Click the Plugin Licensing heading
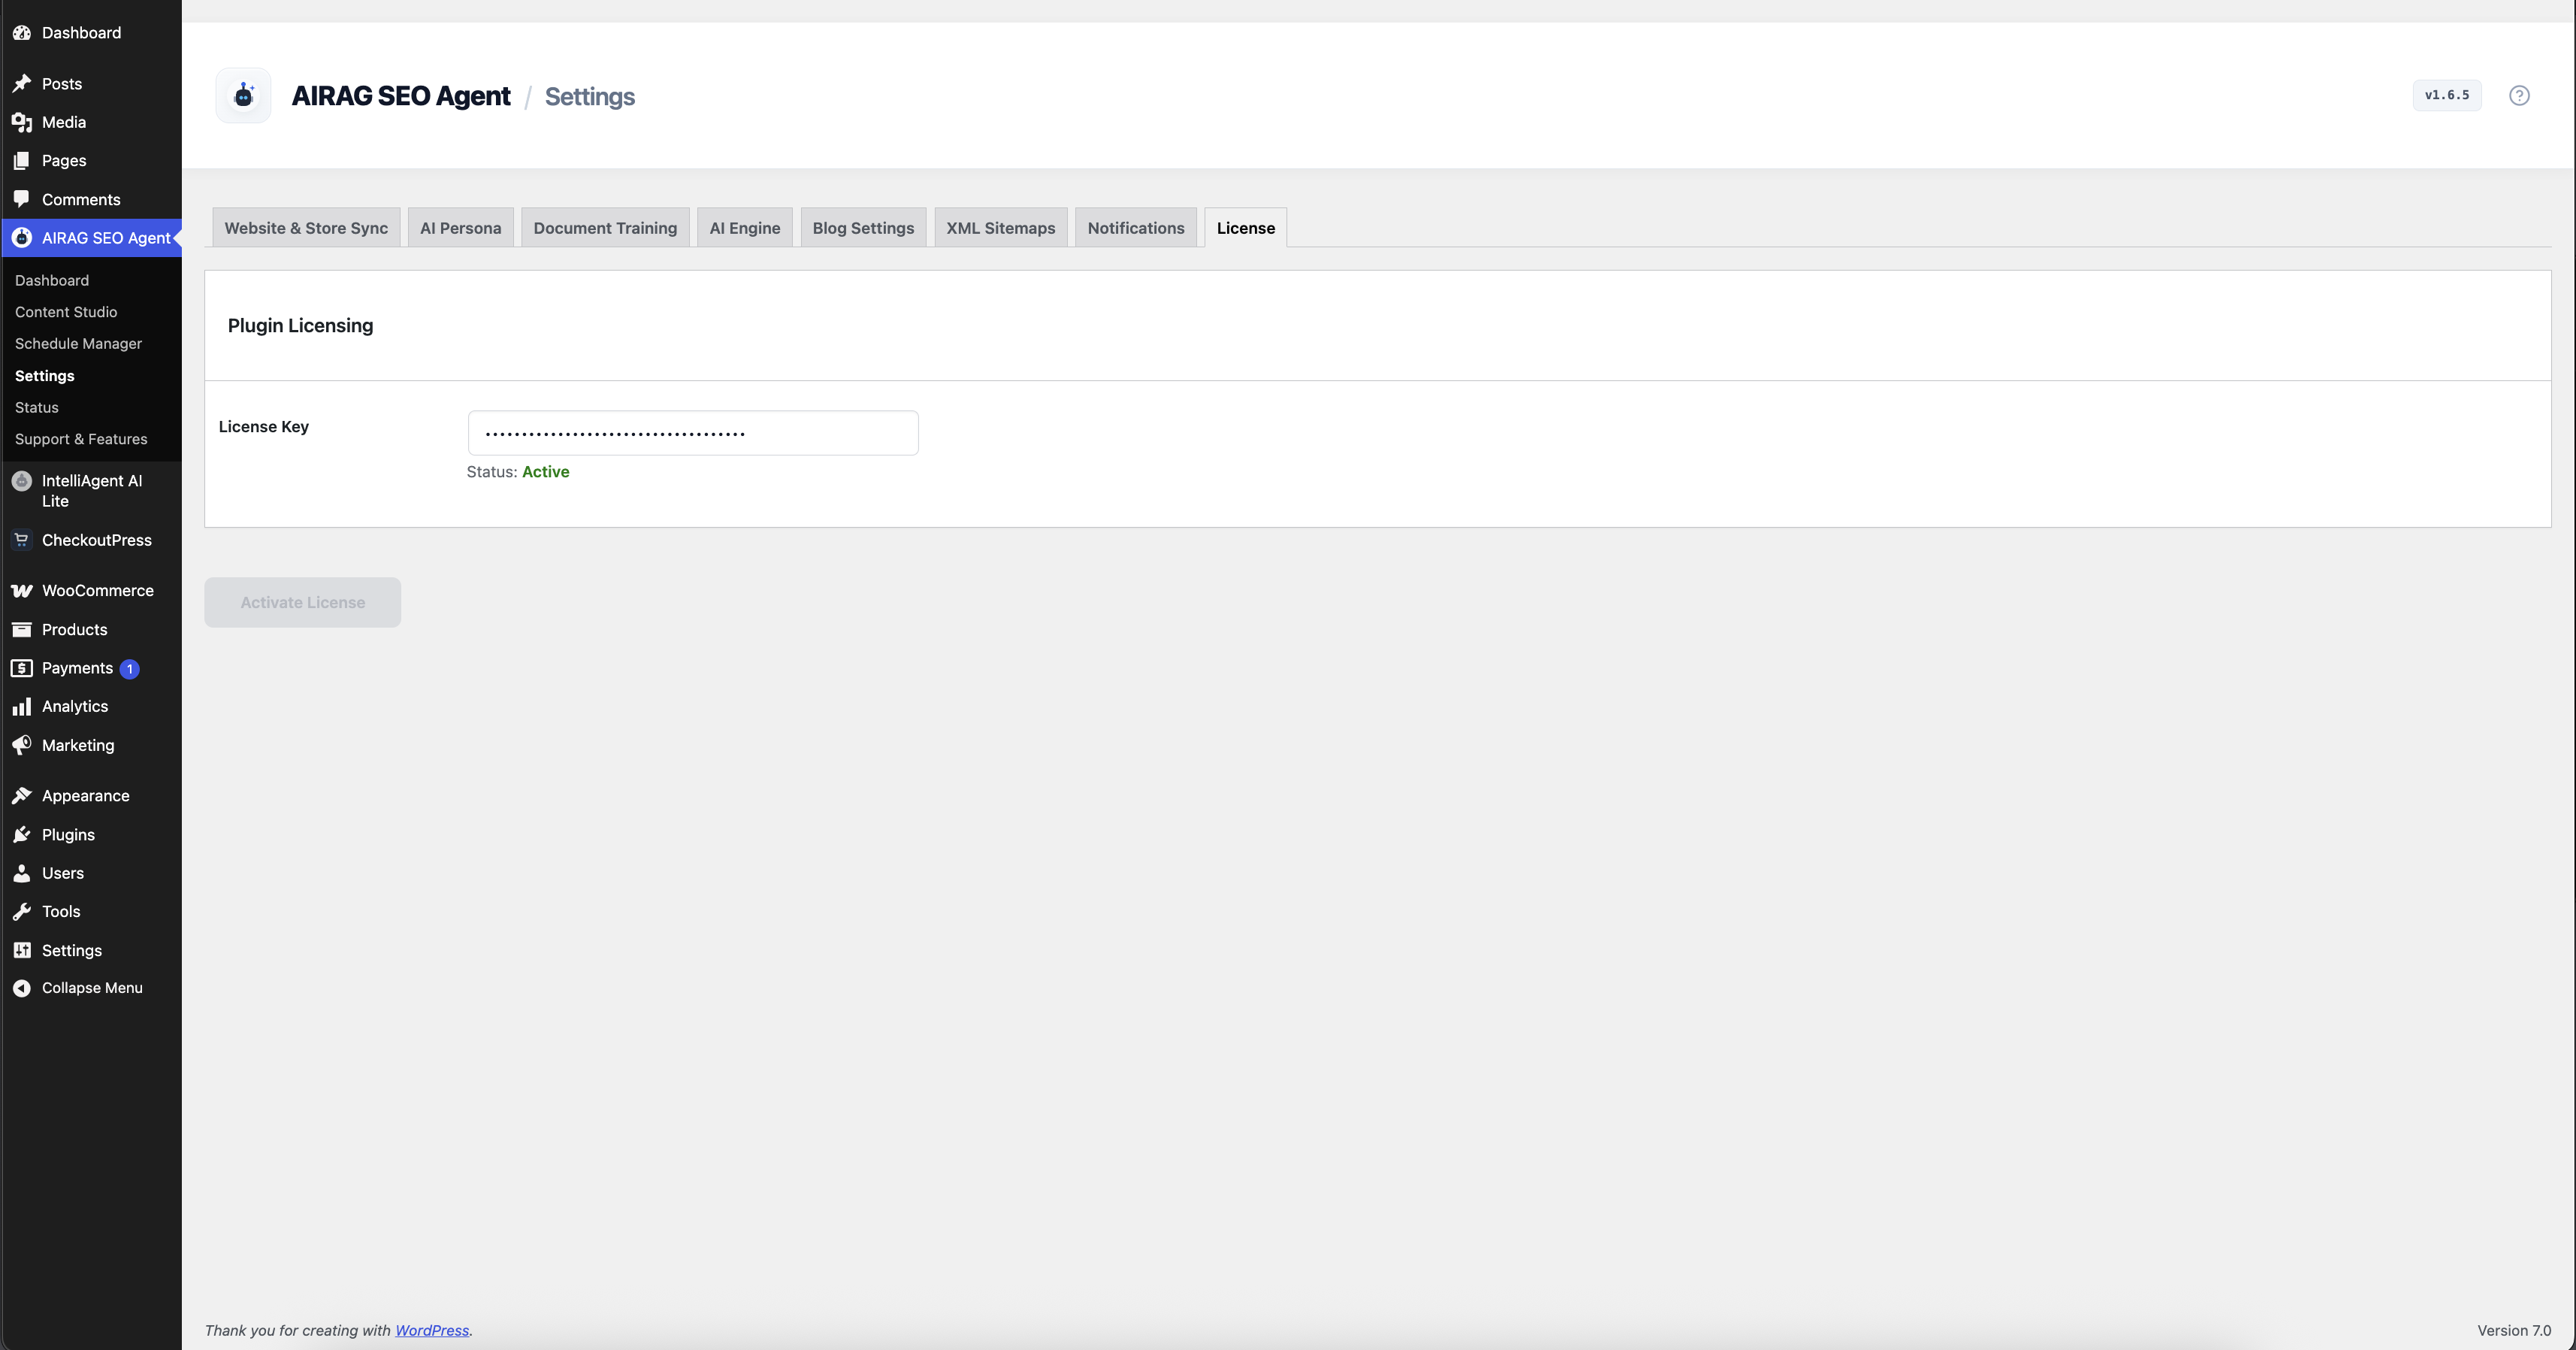Viewport: 2576px width, 1350px height. [300, 326]
